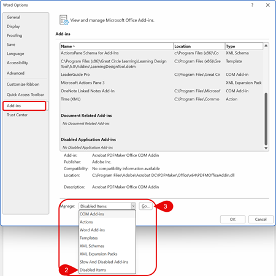Click the XML Schema type cell
Viewport: 276px width, 276px height.
(237, 53)
